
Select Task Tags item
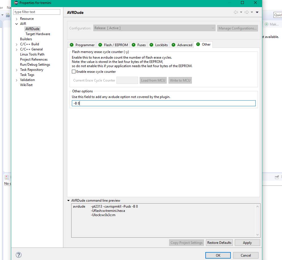pos(27,75)
